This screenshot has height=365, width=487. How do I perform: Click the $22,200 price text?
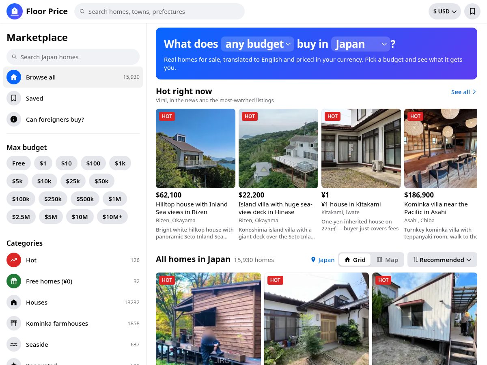tap(252, 195)
